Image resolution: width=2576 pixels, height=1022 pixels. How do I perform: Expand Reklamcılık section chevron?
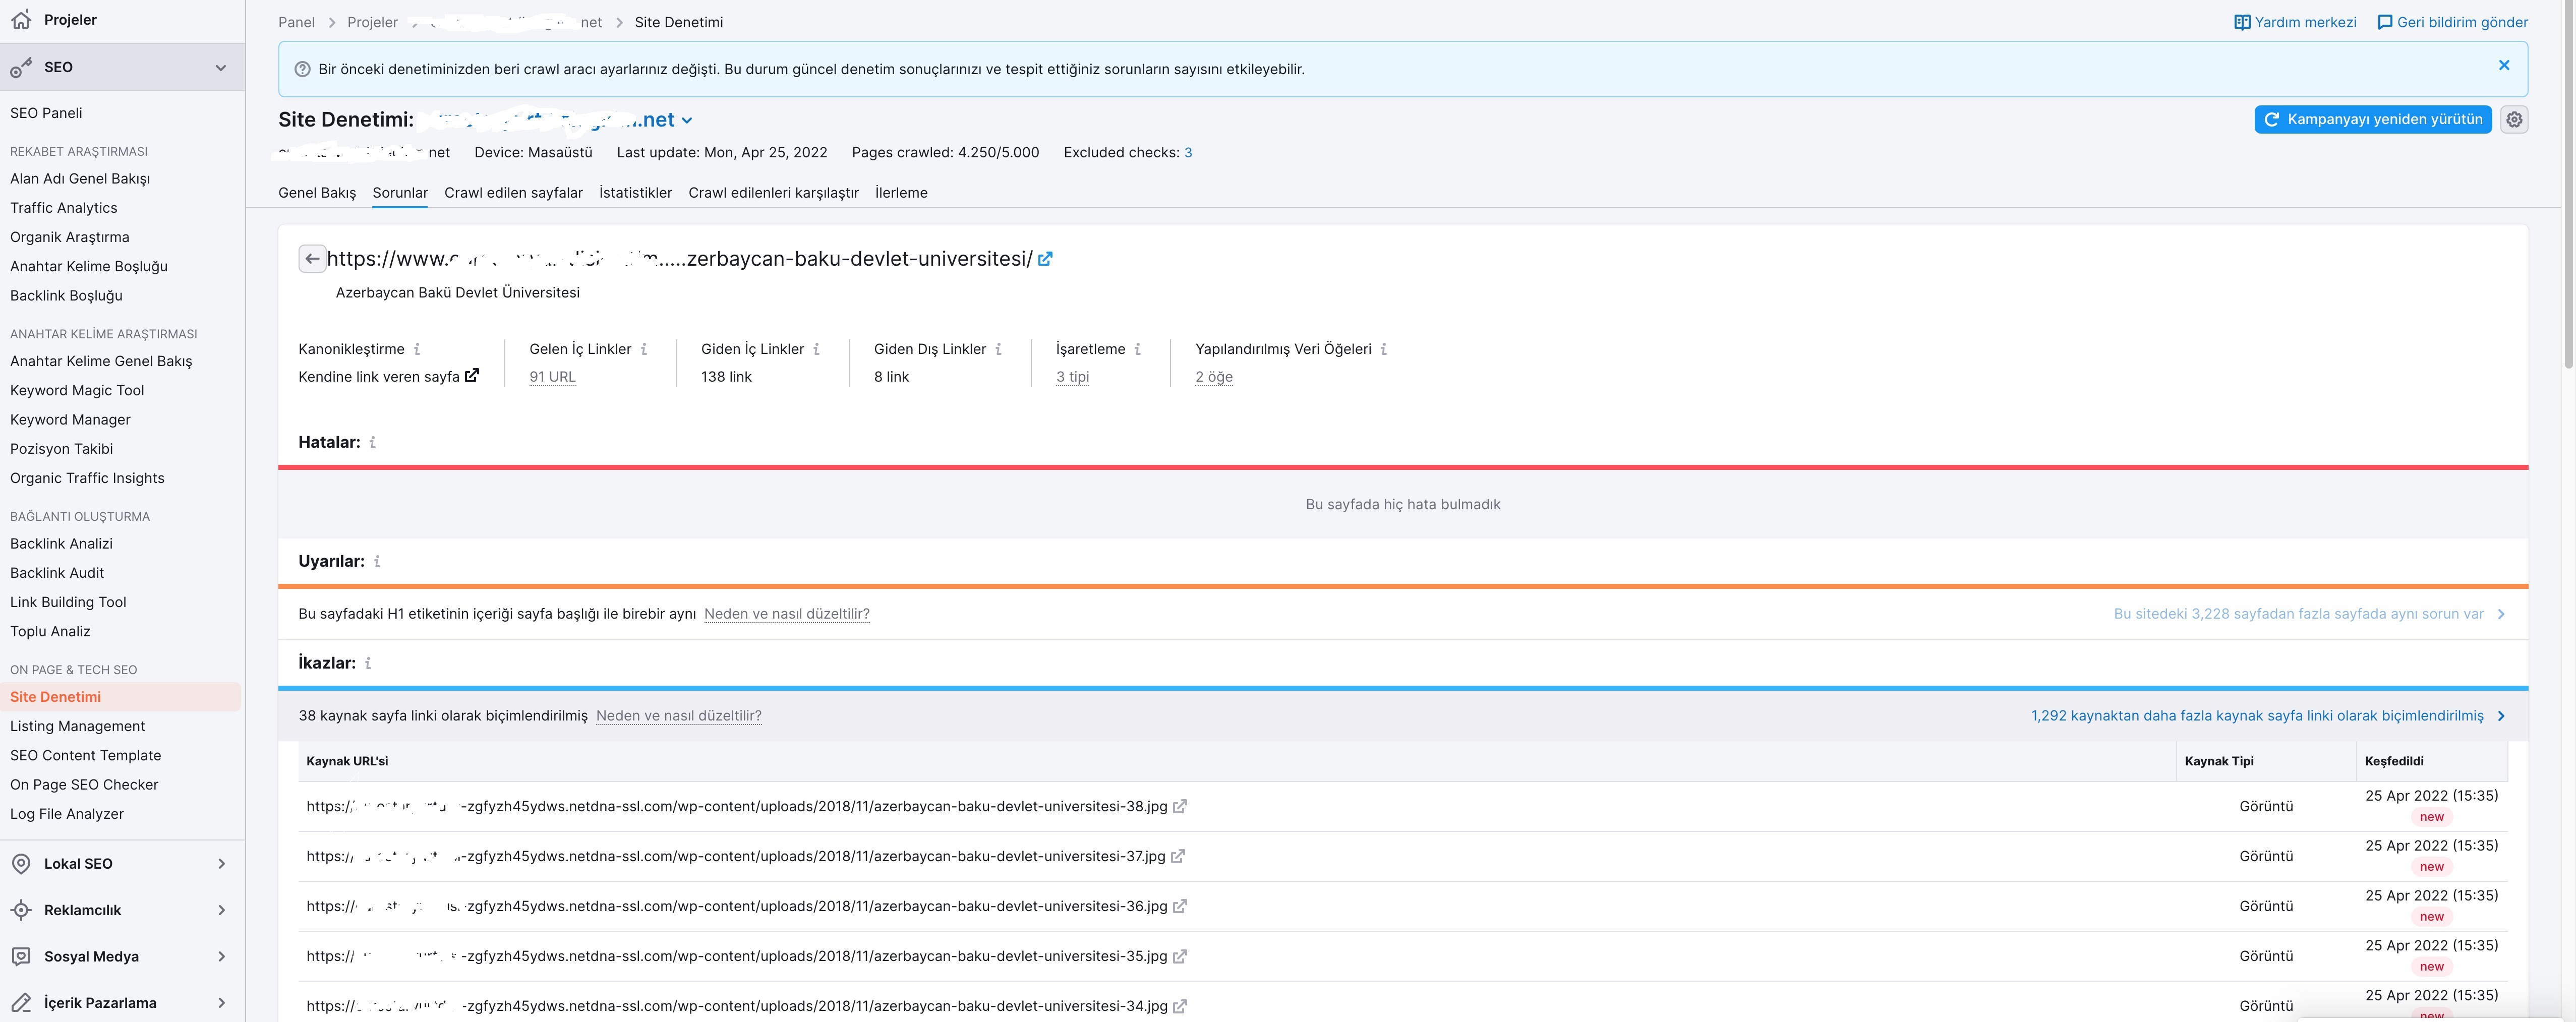221,910
